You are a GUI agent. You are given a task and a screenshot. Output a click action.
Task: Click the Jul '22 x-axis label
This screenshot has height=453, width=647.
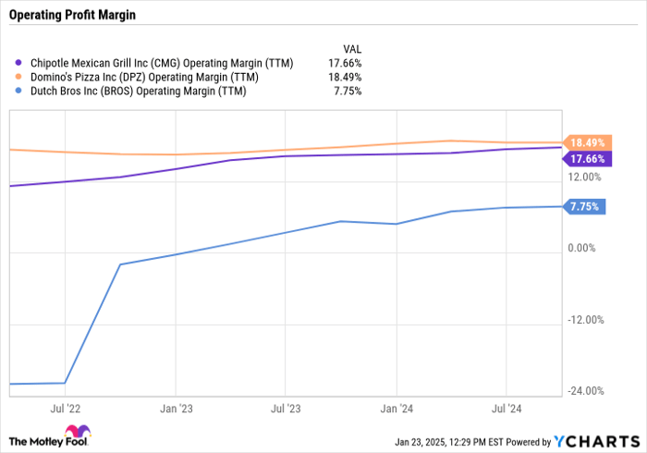[66, 409]
